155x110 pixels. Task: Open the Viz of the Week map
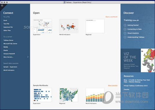tap(148, 60)
